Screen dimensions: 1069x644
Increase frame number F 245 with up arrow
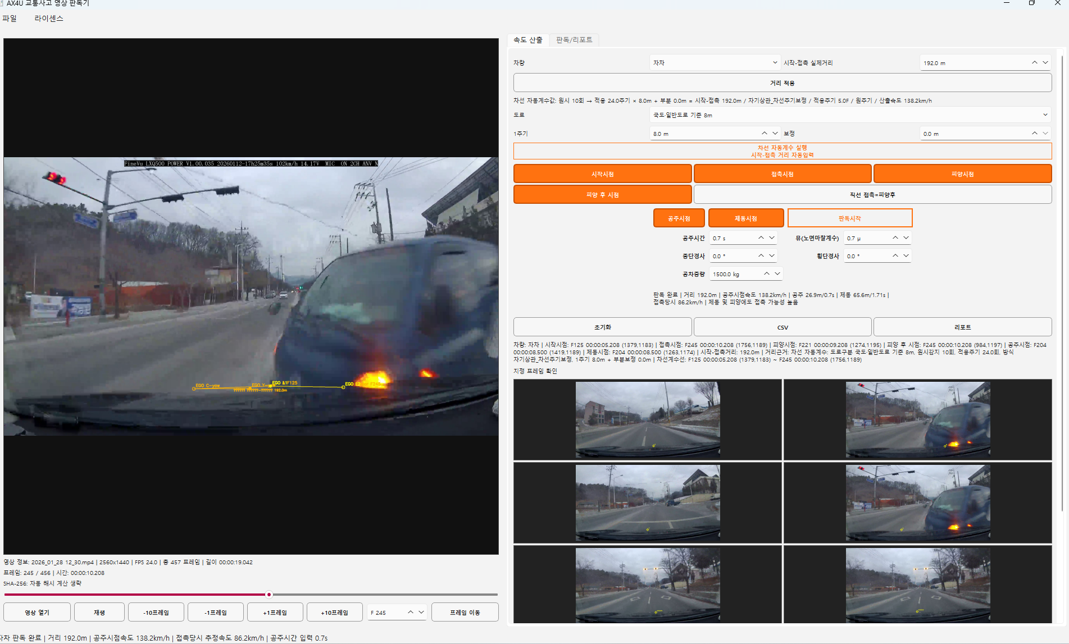click(411, 613)
